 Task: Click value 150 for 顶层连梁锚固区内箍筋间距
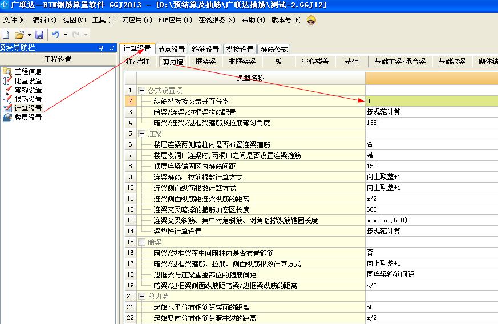click(x=432, y=166)
